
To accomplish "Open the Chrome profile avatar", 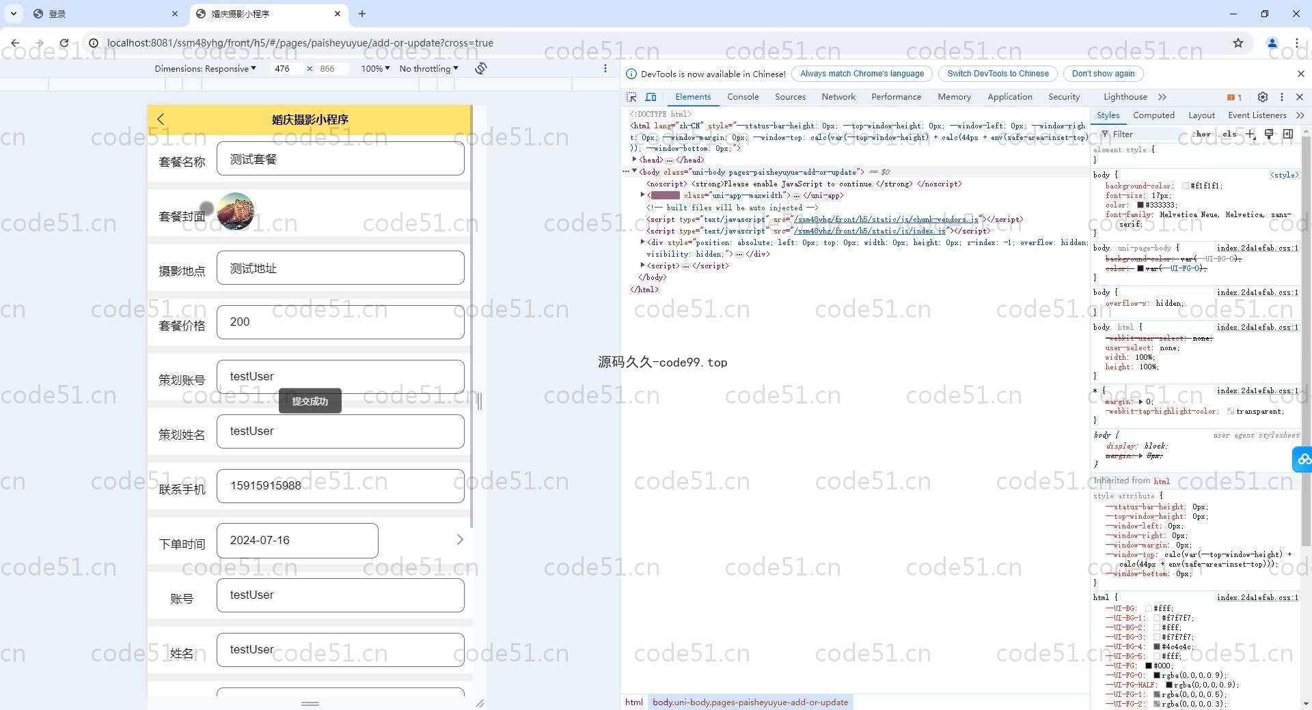I will pos(1272,43).
